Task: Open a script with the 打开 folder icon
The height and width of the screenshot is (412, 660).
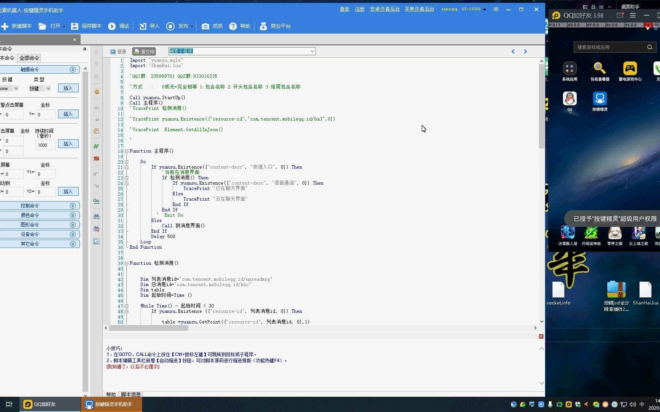Action: coord(42,26)
